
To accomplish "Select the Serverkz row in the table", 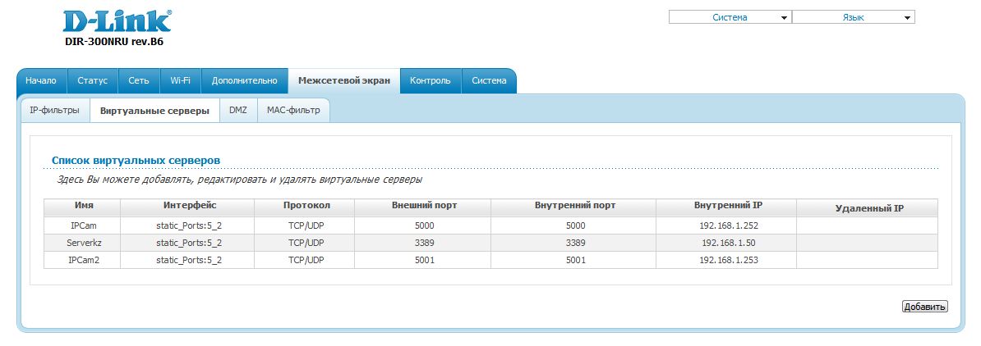I will 82,243.
